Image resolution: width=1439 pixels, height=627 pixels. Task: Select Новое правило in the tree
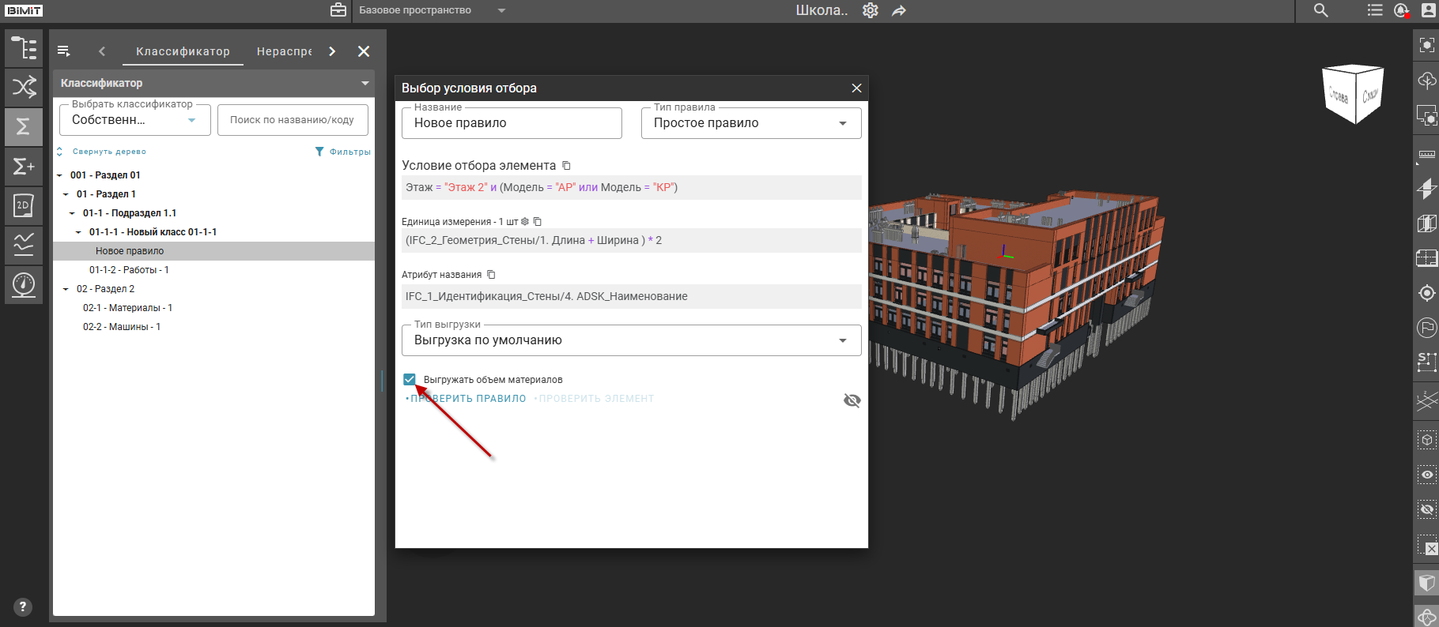coord(130,251)
